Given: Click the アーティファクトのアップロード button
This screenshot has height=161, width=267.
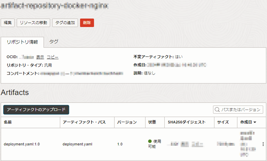Looking at the screenshot, I should tap(36, 110).
